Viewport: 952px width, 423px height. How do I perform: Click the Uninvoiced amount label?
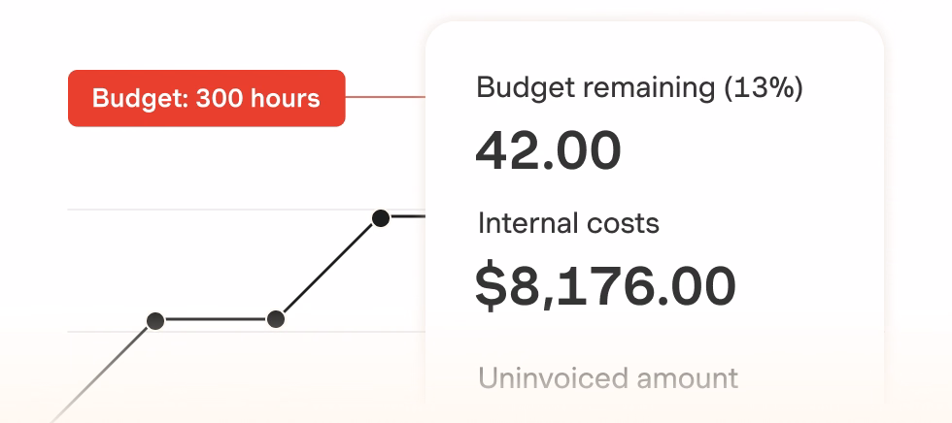pyautogui.click(x=608, y=377)
